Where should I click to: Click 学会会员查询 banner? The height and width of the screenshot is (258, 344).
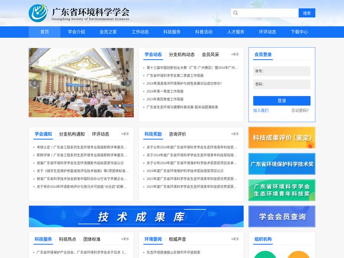[282, 216]
